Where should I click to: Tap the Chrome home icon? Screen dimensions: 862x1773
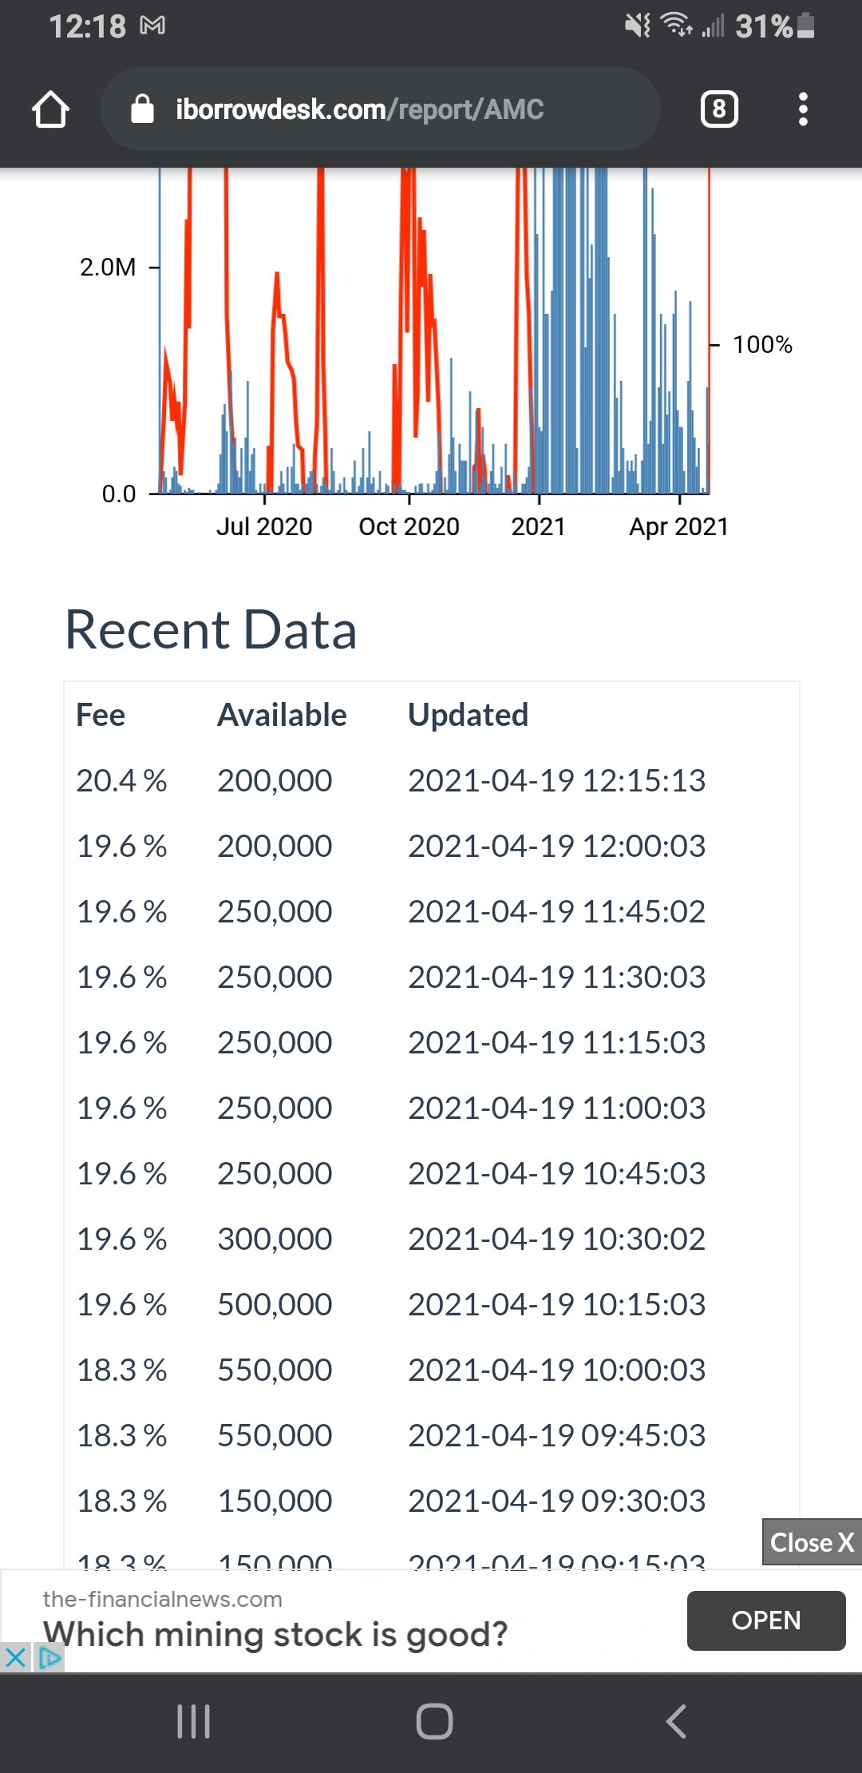[50, 109]
